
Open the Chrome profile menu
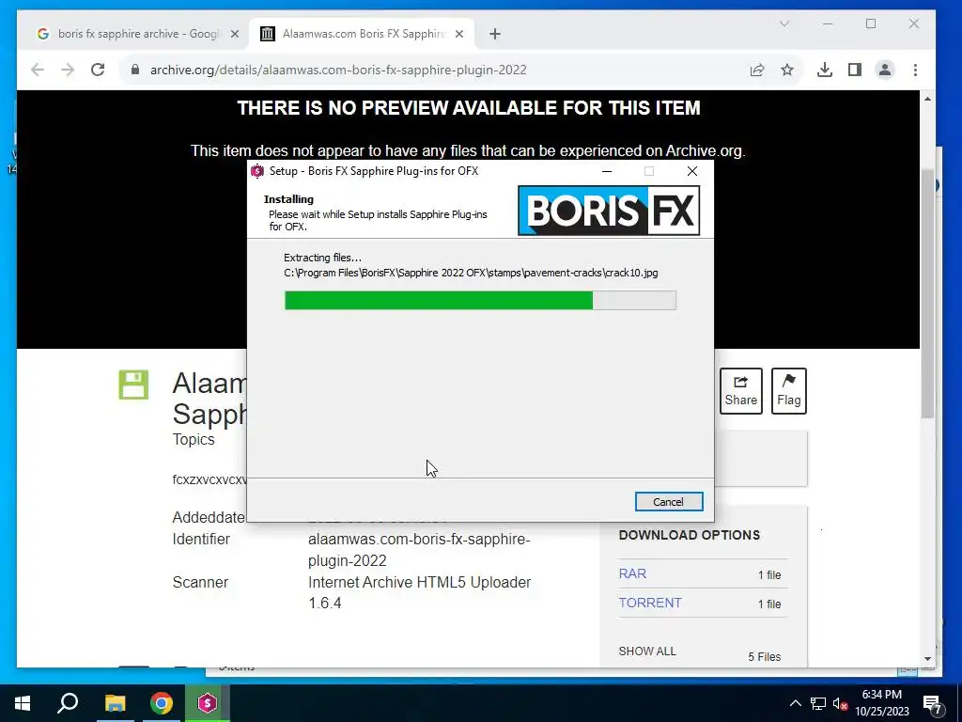(x=885, y=70)
